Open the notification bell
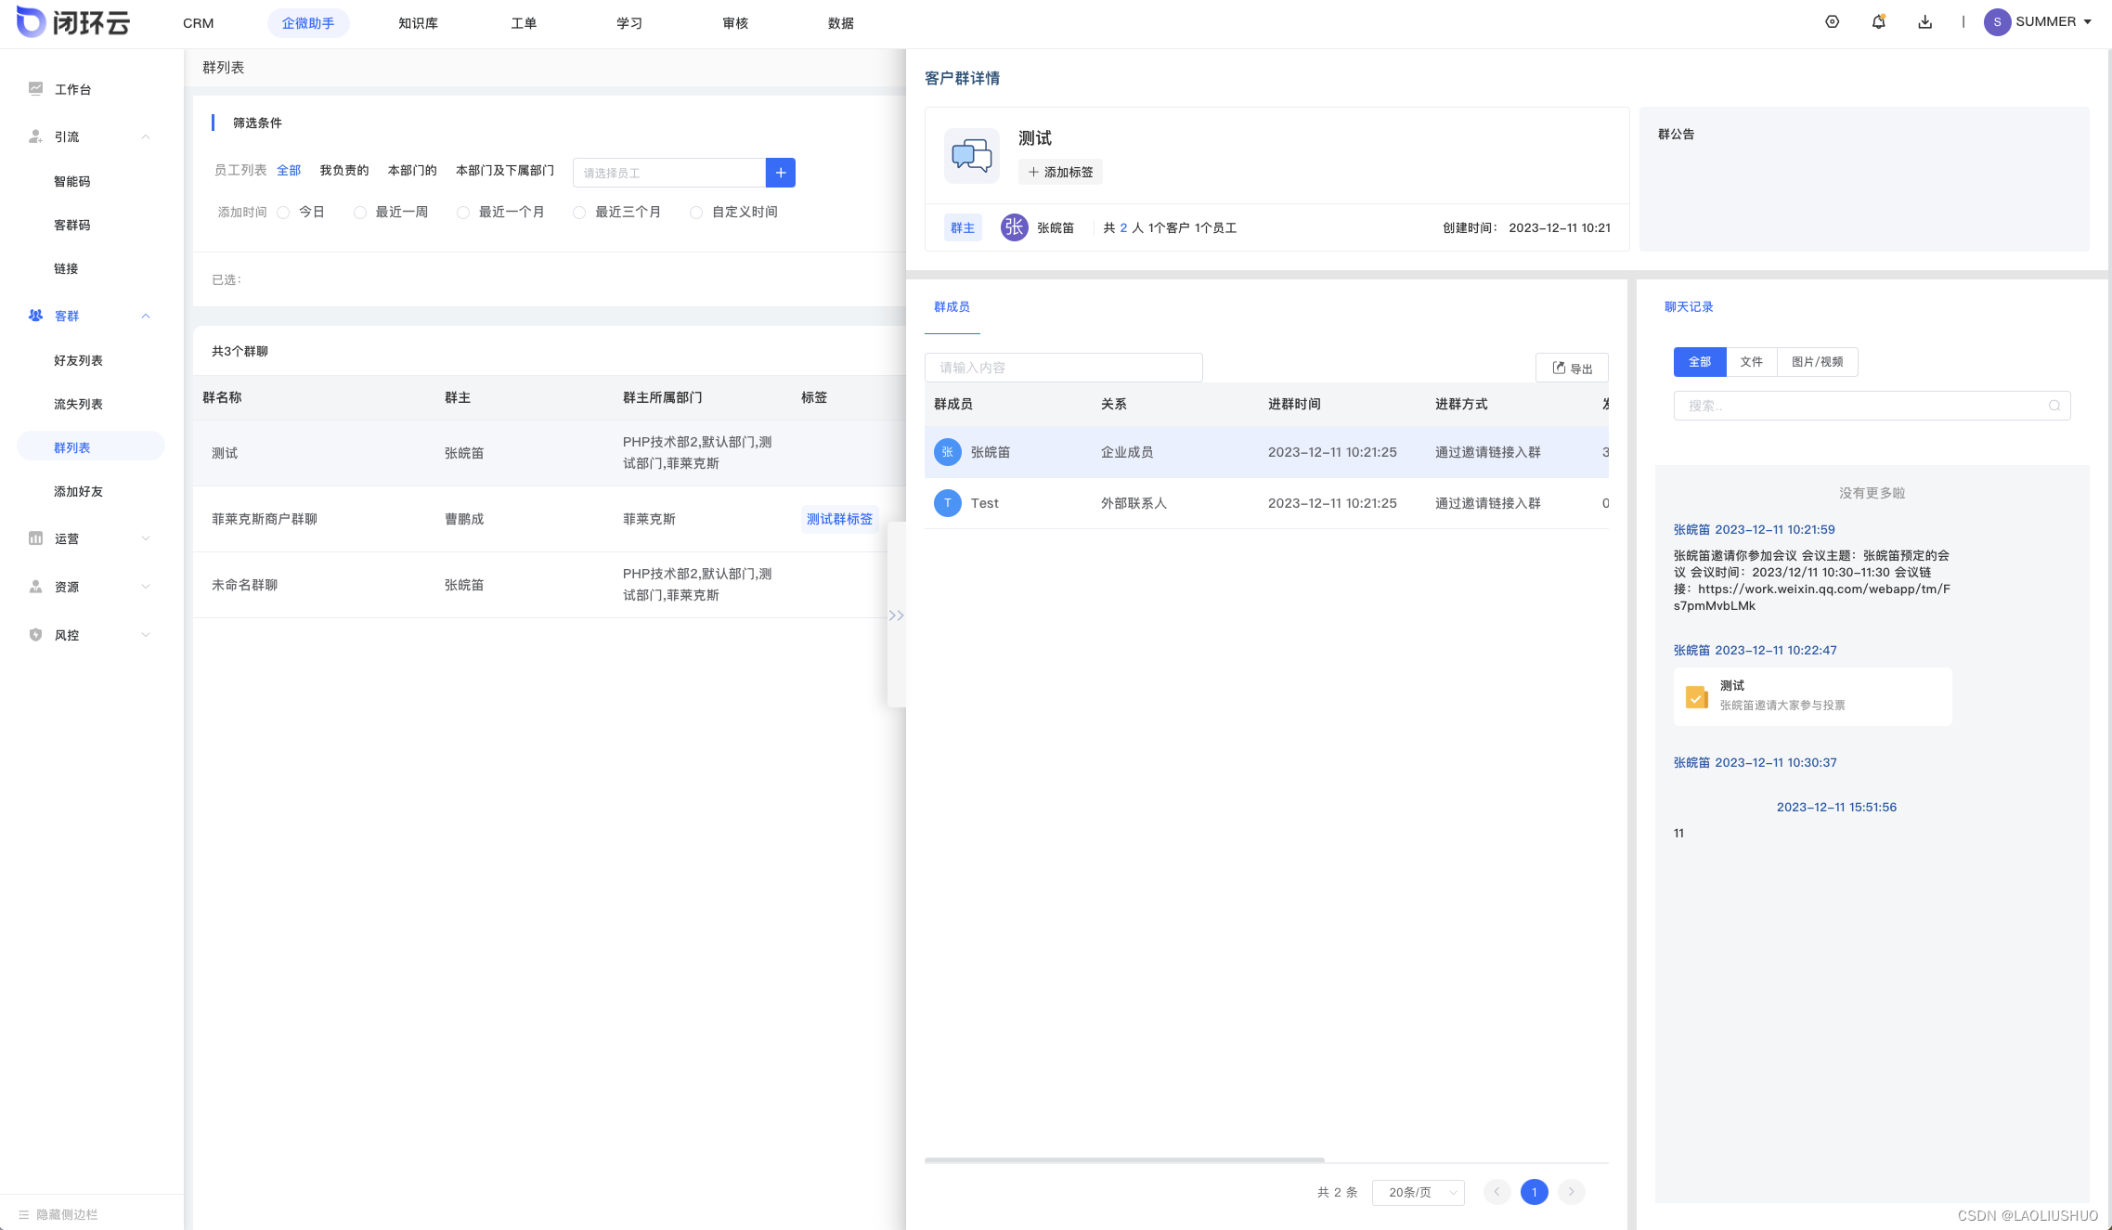This screenshot has height=1230, width=2112. coord(1878,22)
